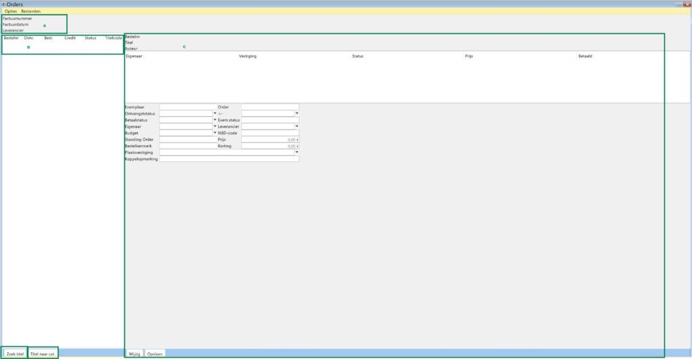Image resolution: width=692 pixels, height=359 pixels.
Task: Open the Budget dropdown
Action: tap(215, 133)
